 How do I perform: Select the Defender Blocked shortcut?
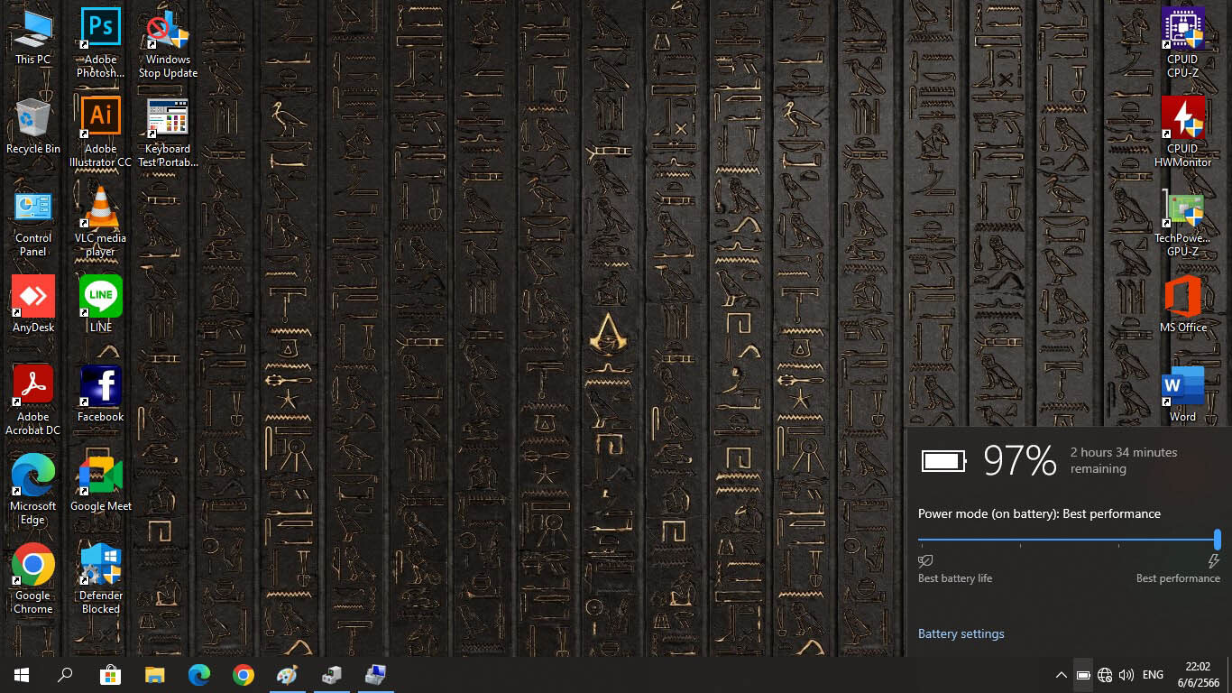(101, 579)
